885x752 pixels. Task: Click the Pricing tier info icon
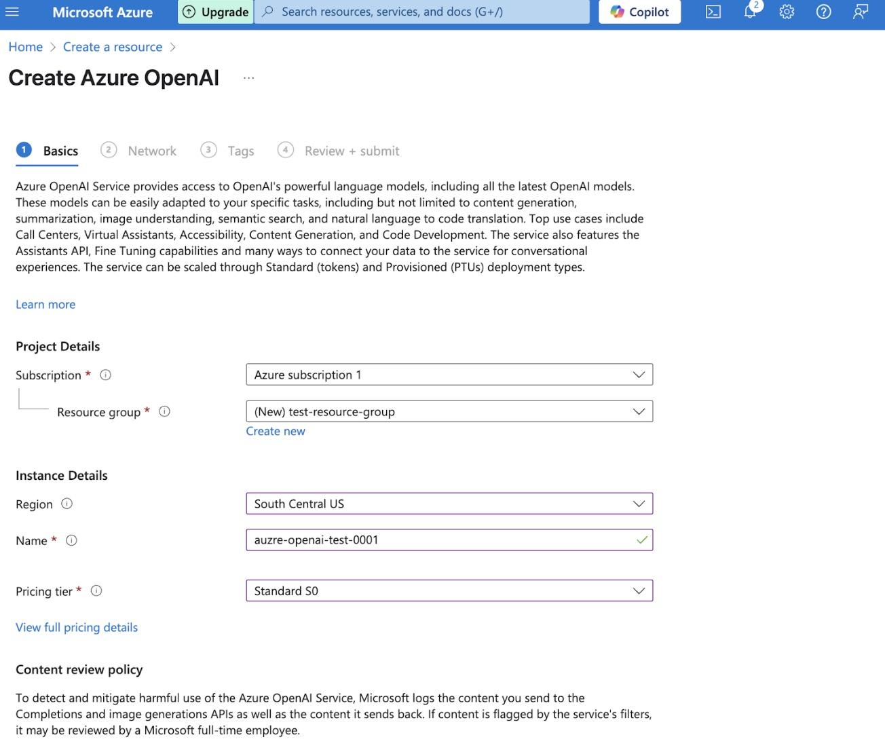pyautogui.click(x=96, y=590)
